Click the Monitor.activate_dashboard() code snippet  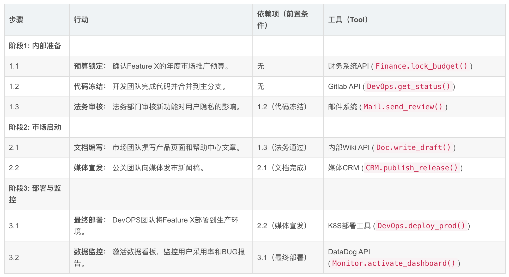tap(394, 263)
